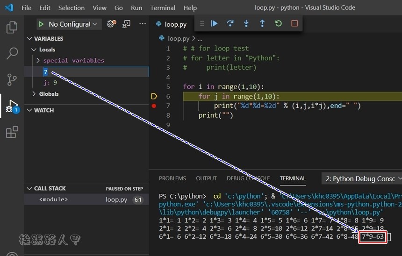Switch to the PROBLEMS panel tab
Screen dimensions: 402x256
pyautogui.click(x=172, y=178)
